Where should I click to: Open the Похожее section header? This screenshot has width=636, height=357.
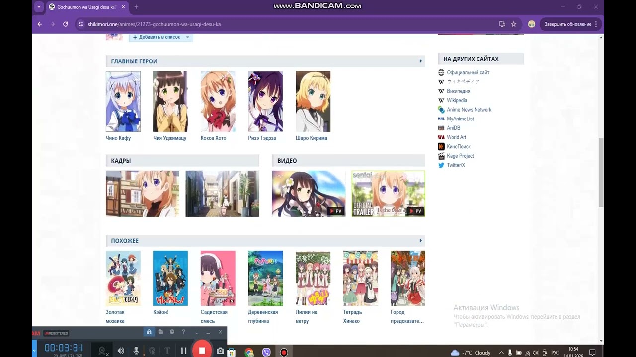[x=125, y=241]
